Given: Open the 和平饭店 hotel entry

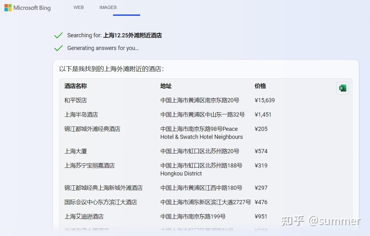Looking at the screenshot, I should [75, 100].
